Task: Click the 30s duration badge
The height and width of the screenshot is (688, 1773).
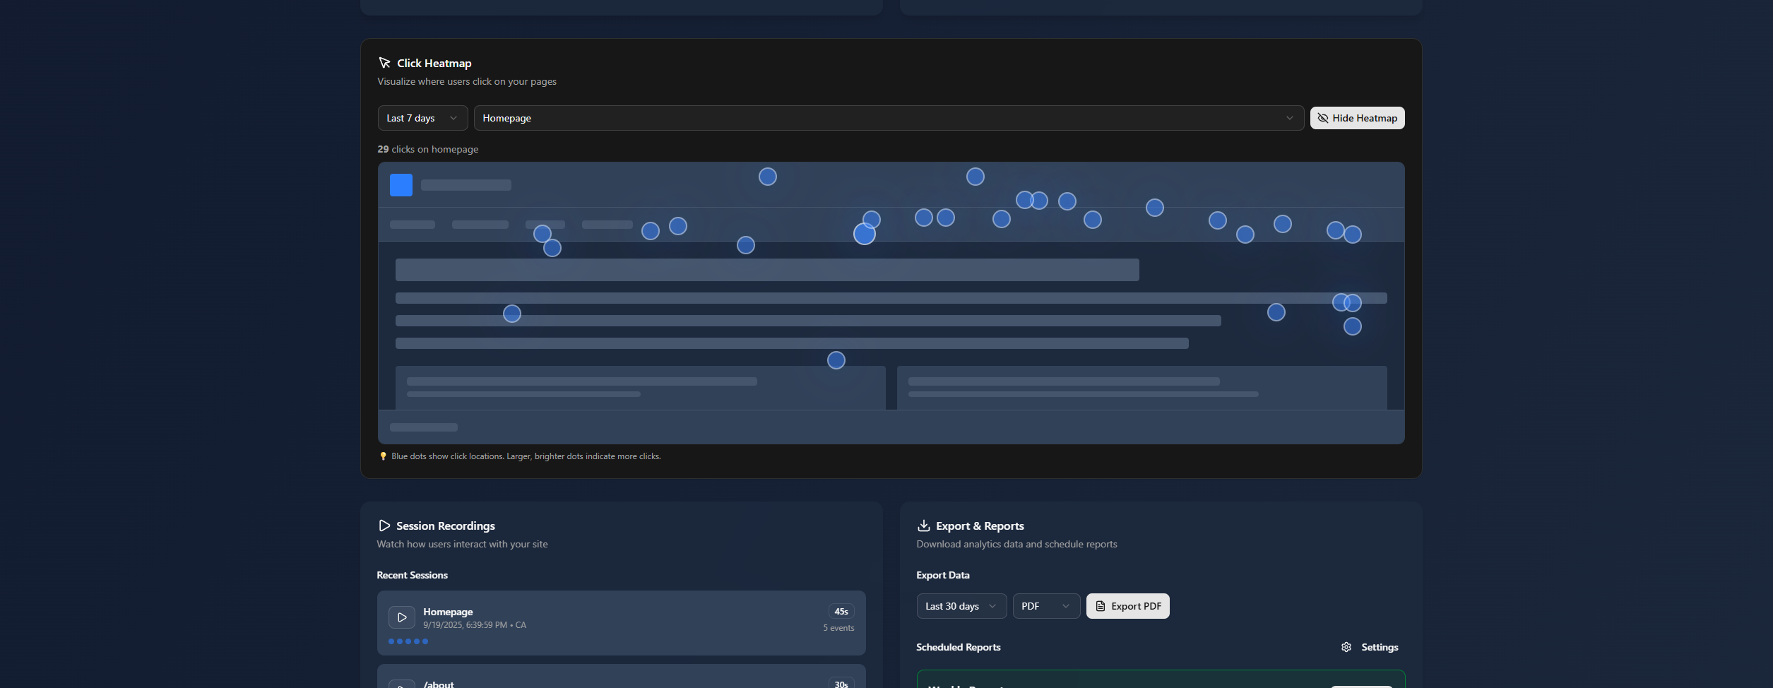Action: coord(841,684)
